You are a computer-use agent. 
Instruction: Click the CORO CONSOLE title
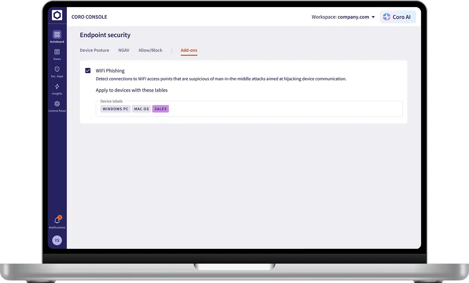pyautogui.click(x=89, y=17)
